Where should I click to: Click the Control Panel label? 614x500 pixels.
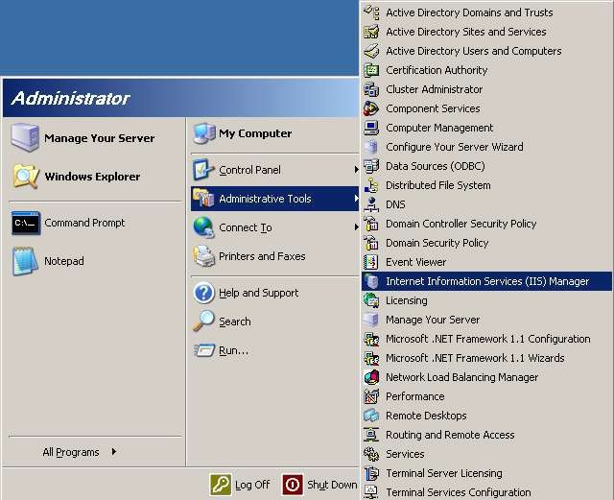coord(249,170)
